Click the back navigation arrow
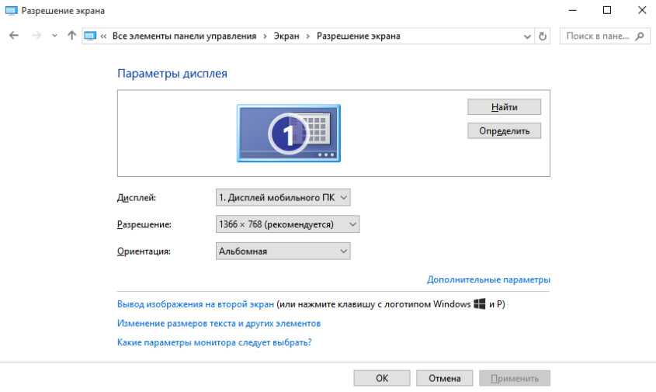Image resolution: width=656 pixels, height=392 pixels. [13, 36]
